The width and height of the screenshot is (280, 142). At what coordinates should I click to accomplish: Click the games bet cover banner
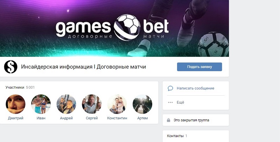coord(114,29)
